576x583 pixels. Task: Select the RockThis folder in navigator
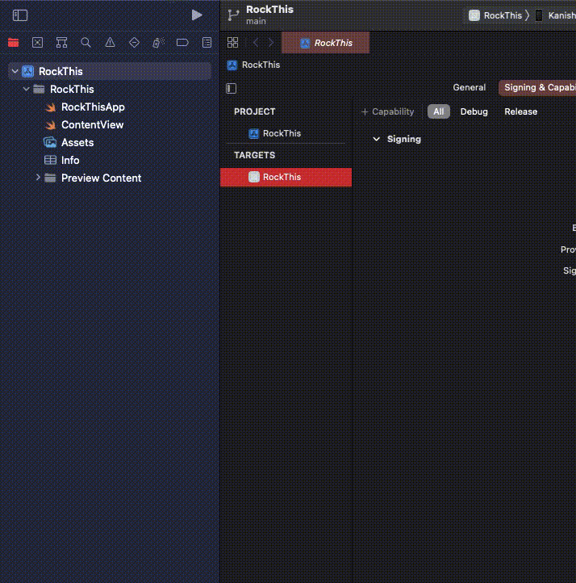click(63, 90)
